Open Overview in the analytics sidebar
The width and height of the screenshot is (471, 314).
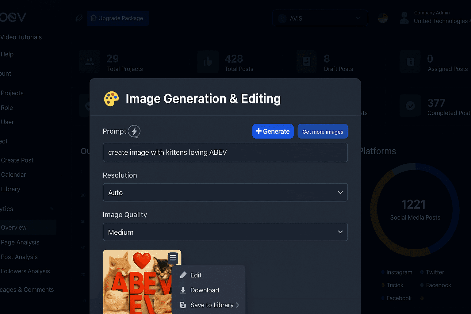click(x=14, y=227)
